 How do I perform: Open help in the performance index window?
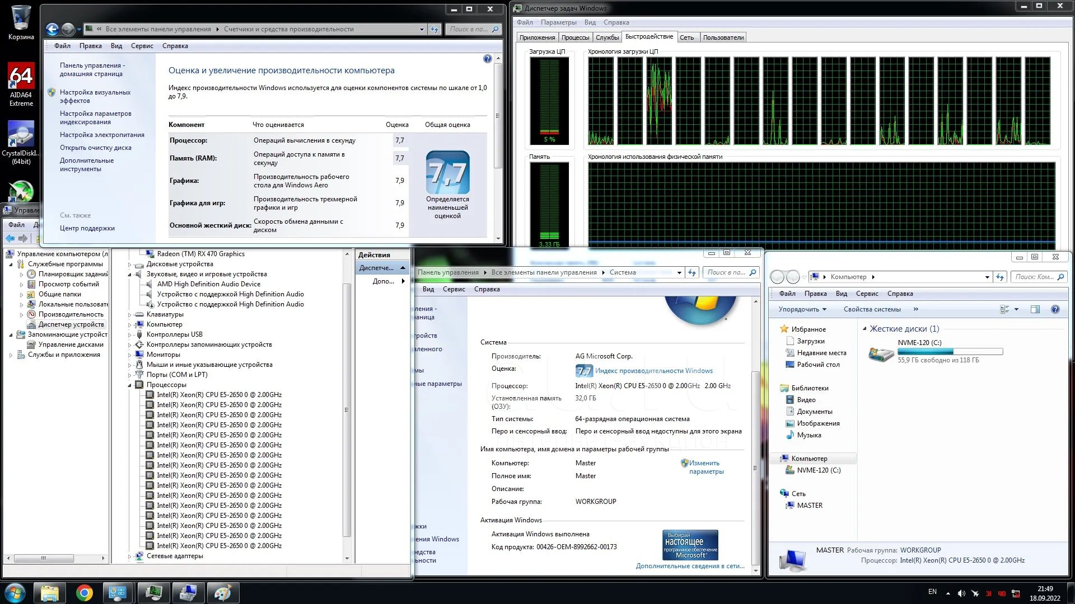click(487, 59)
